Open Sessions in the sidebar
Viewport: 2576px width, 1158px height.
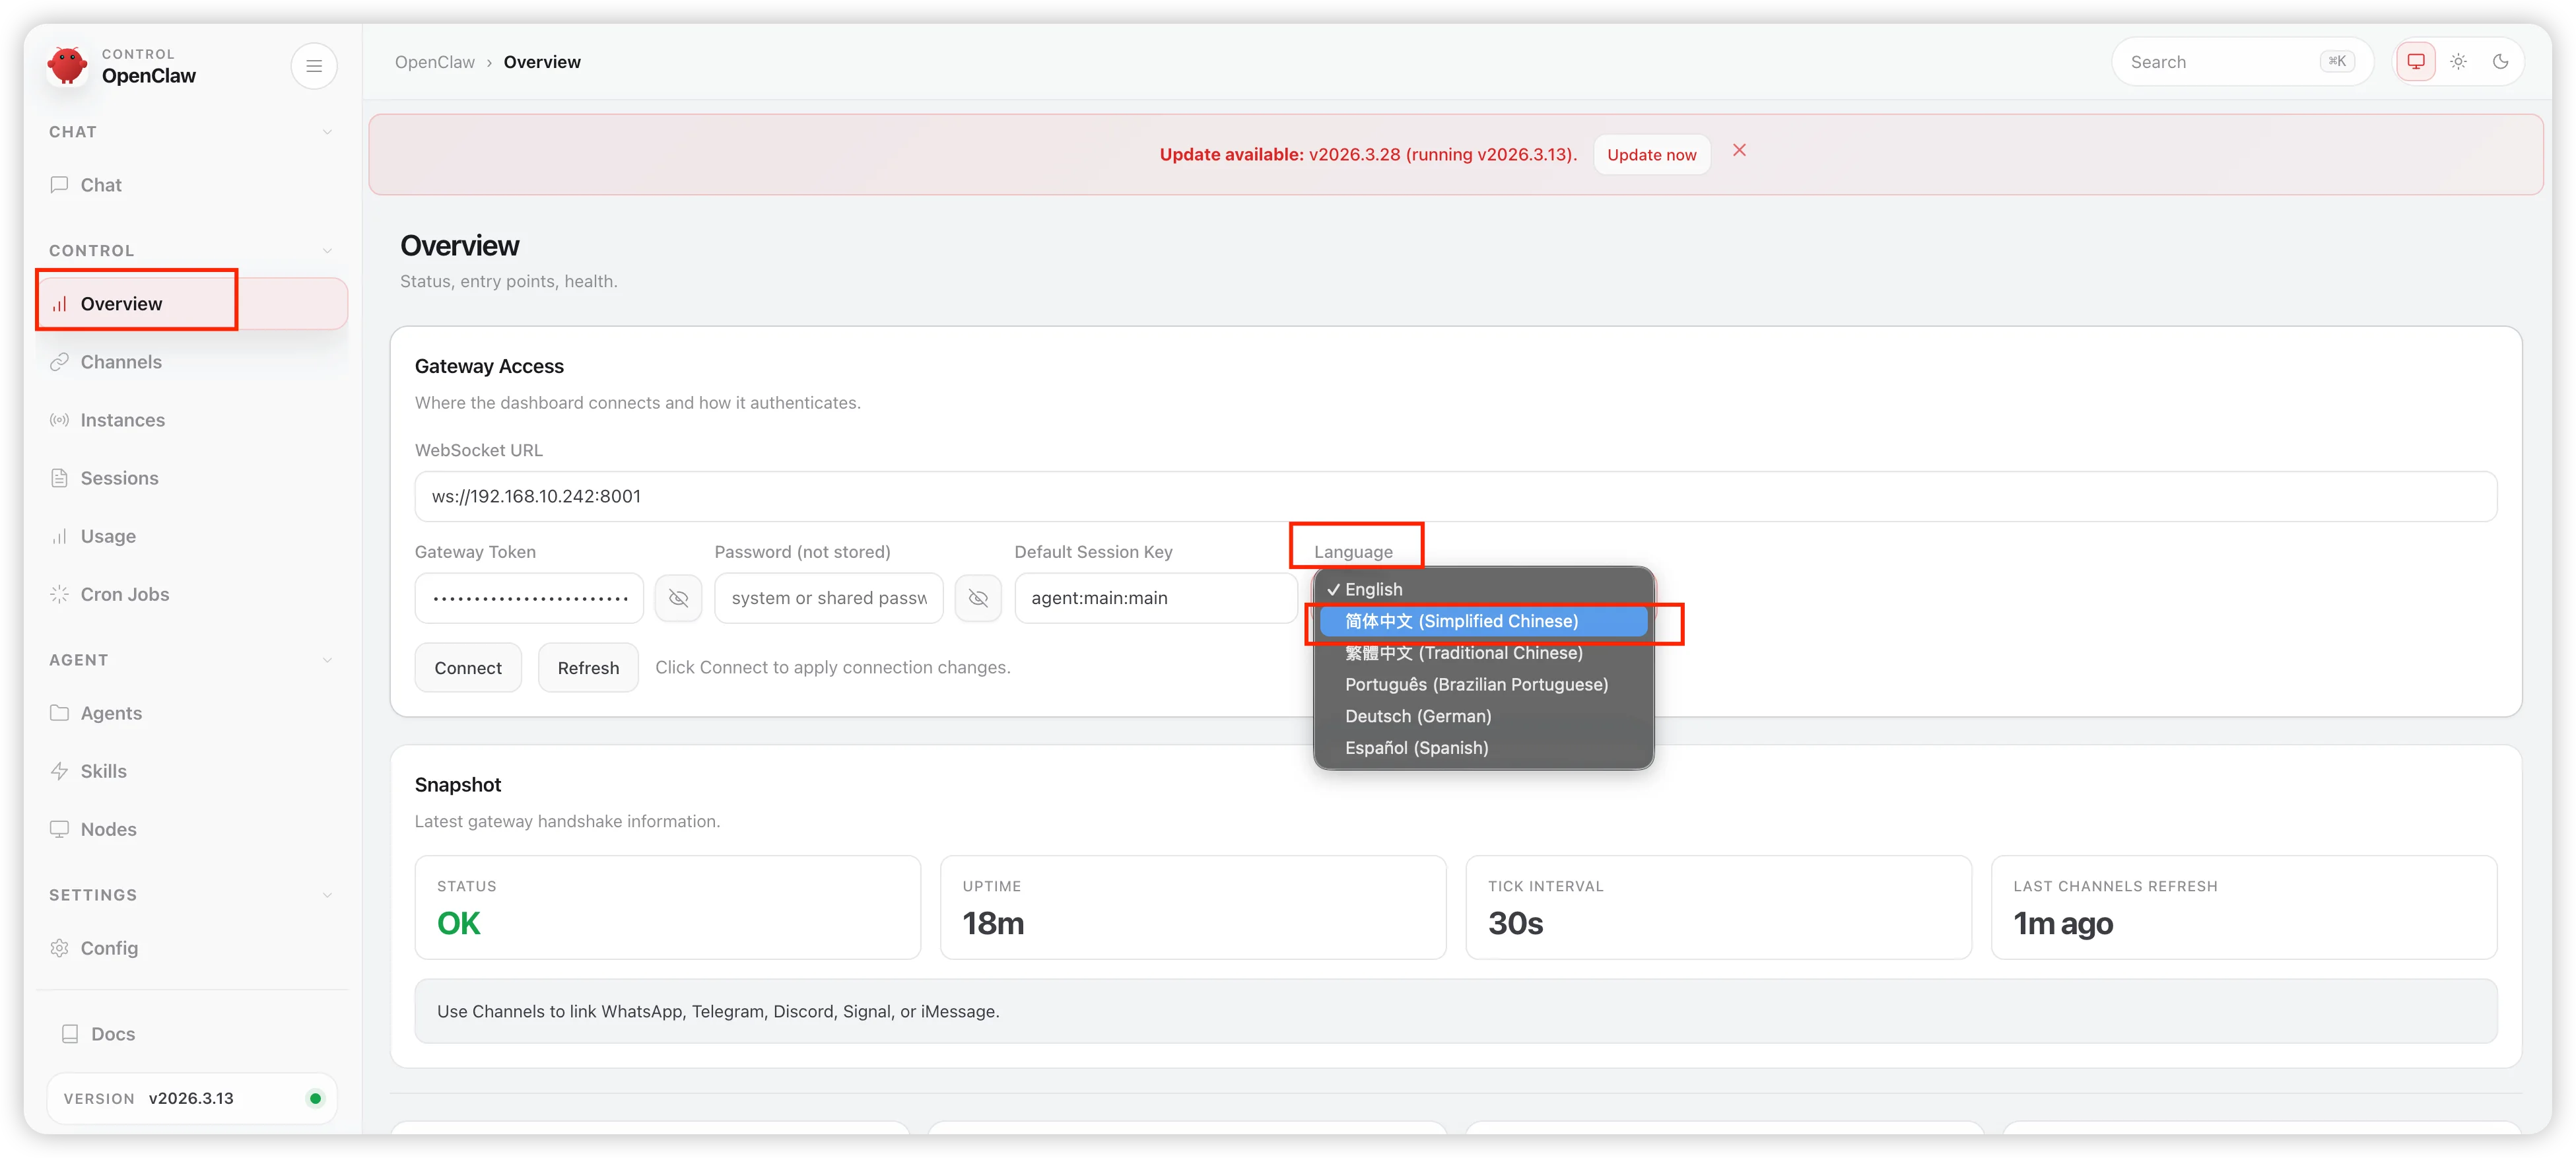192,478
